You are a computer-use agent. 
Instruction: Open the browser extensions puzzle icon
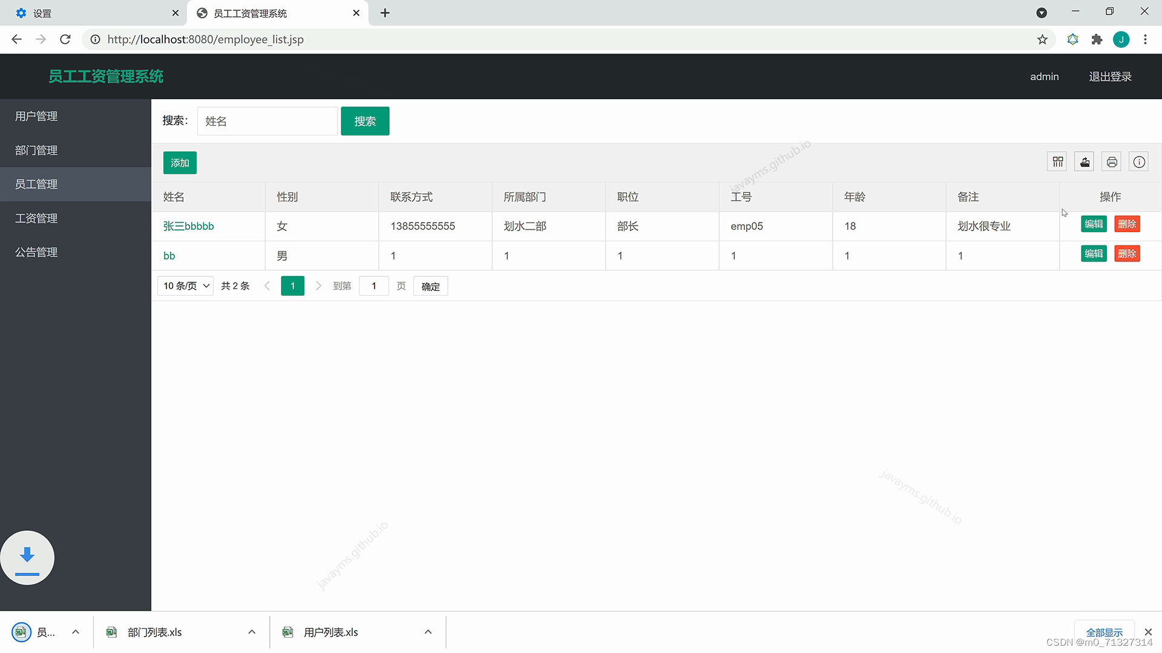(1097, 39)
